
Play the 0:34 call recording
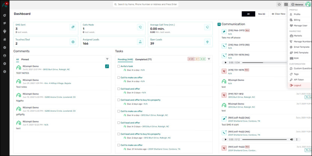coord(226,63)
